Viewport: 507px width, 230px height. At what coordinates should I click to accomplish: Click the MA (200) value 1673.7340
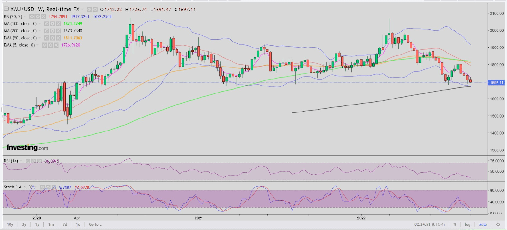coord(73,31)
